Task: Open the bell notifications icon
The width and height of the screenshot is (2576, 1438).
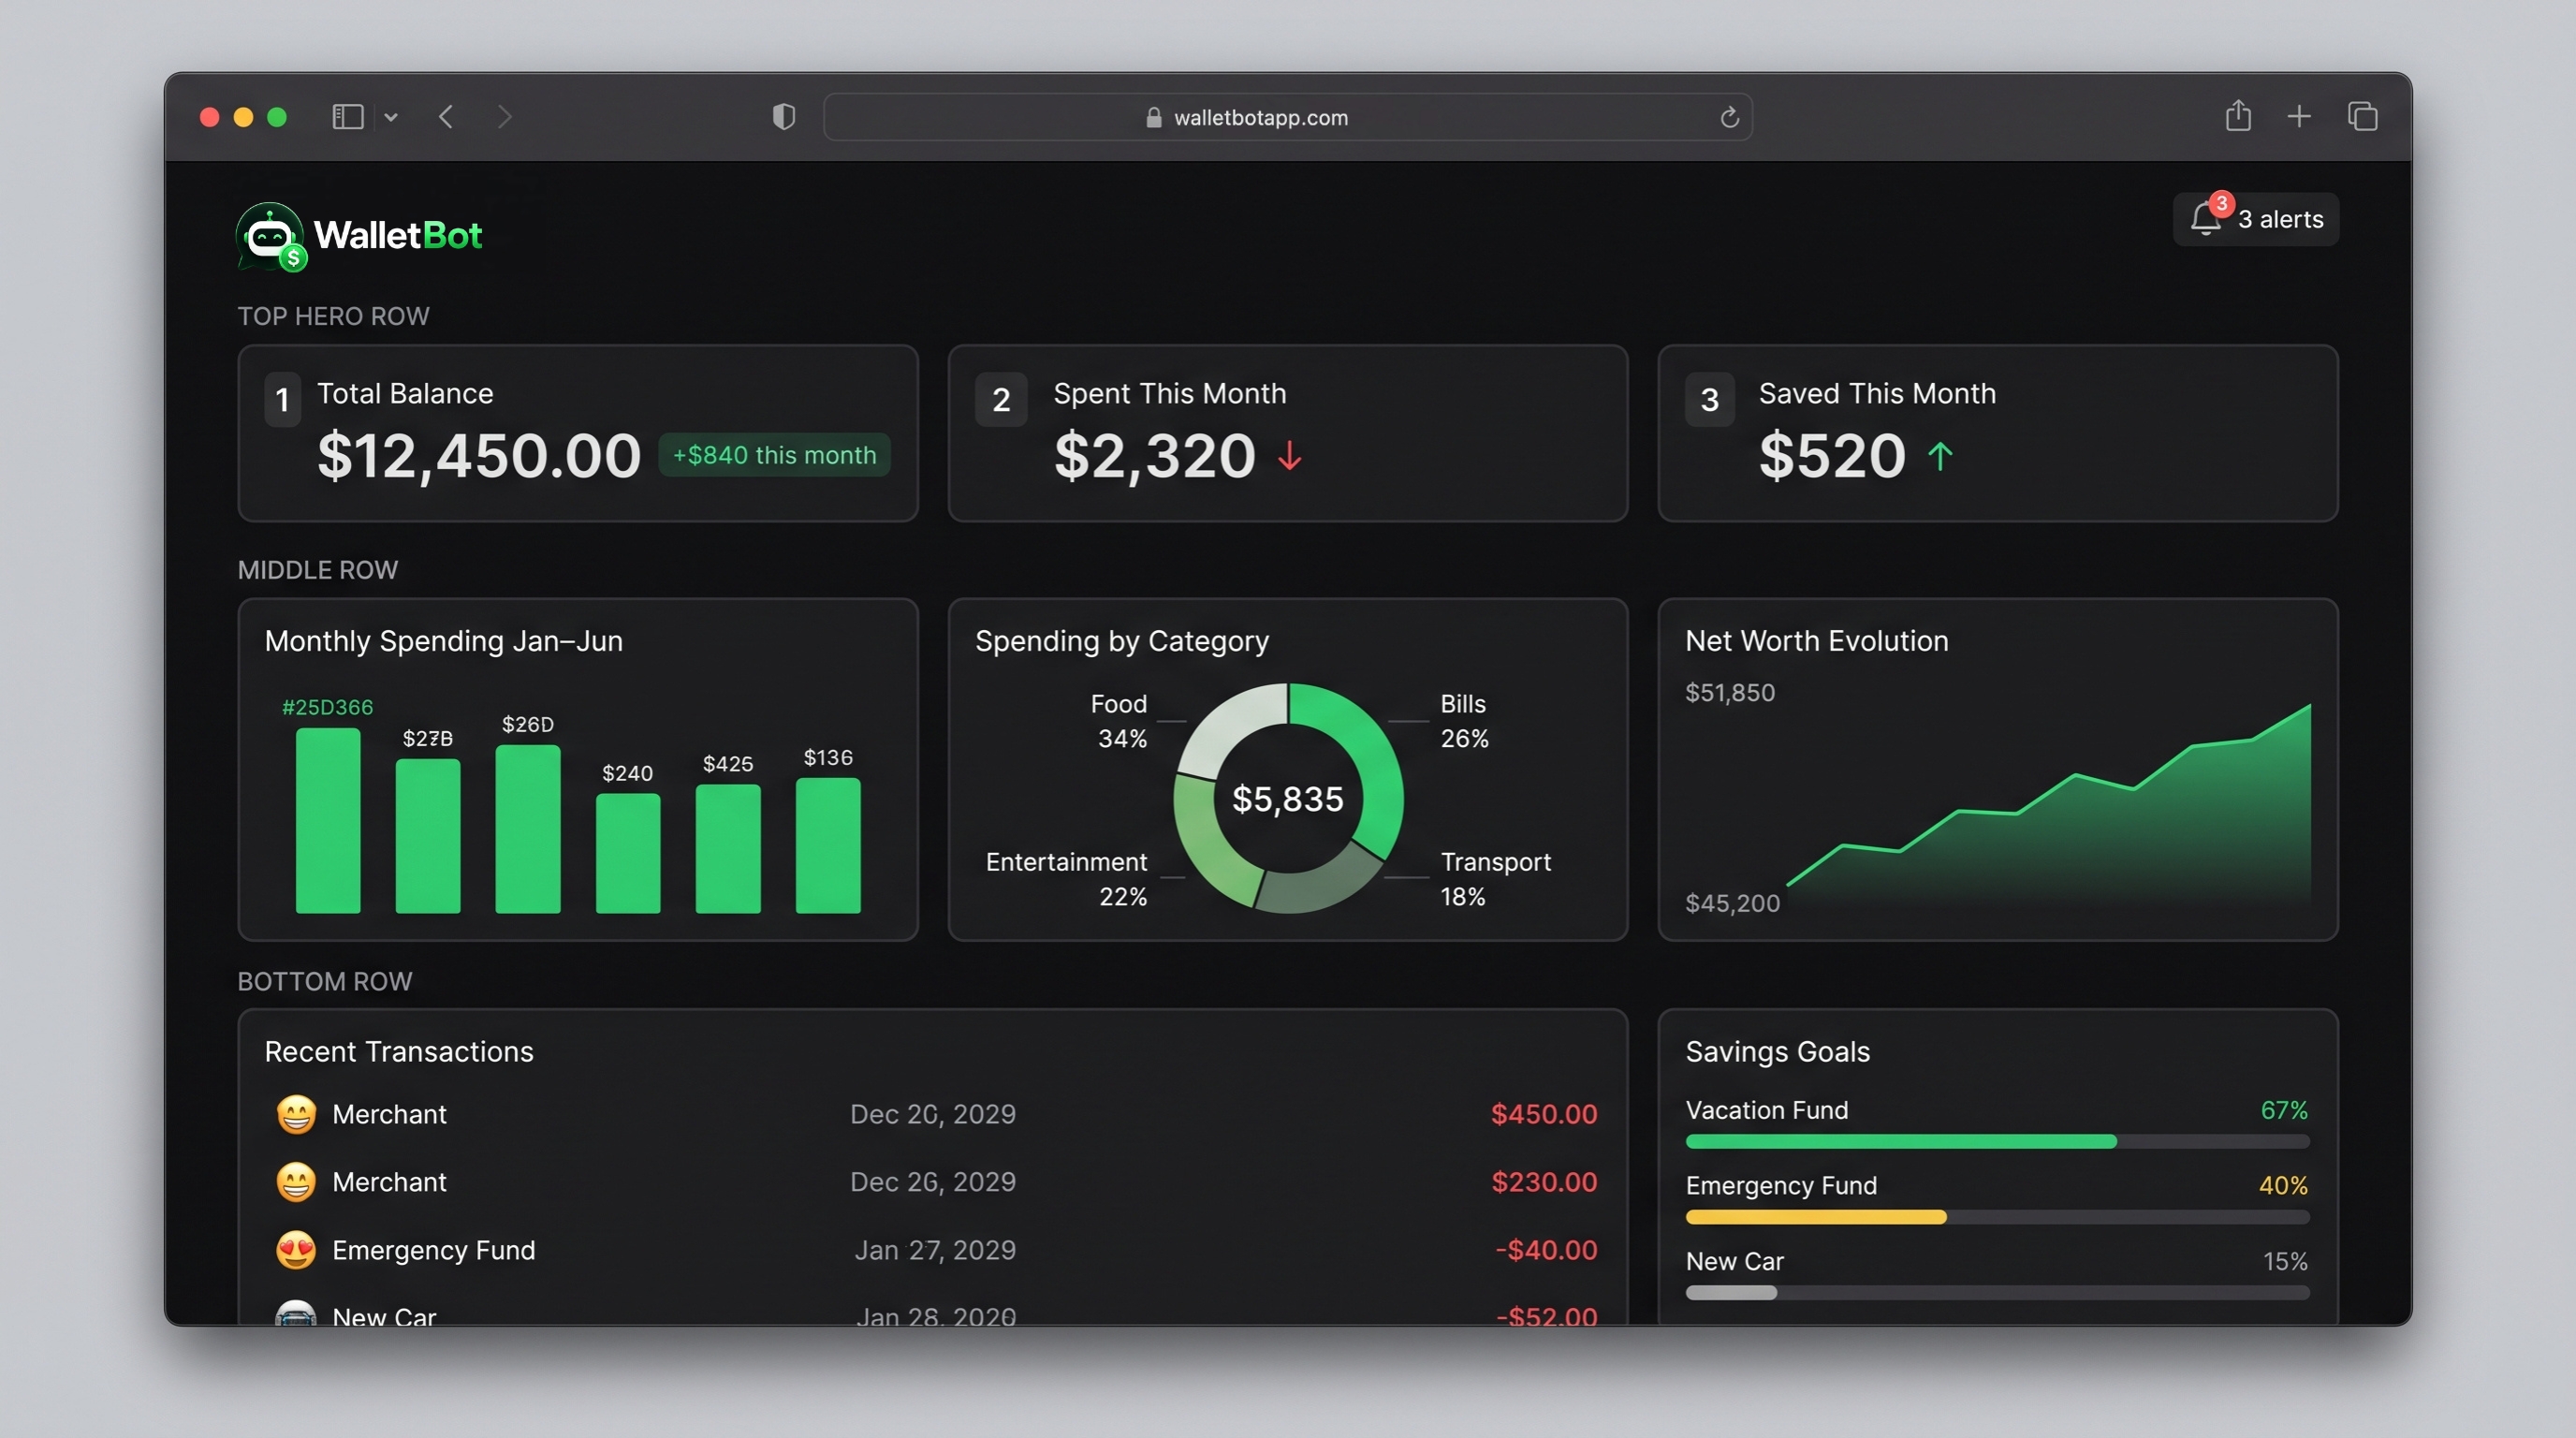Action: [x=2206, y=217]
